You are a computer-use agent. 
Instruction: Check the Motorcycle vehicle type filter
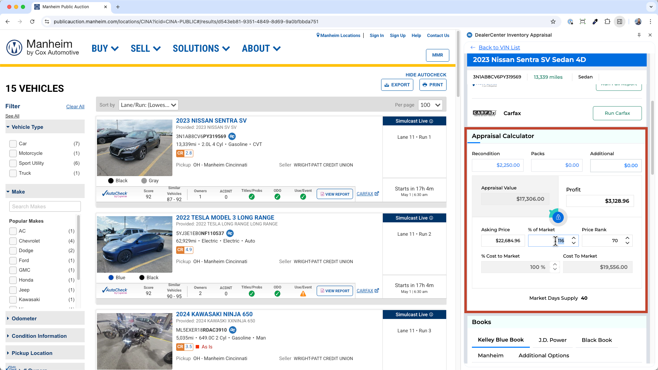click(x=13, y=153)
